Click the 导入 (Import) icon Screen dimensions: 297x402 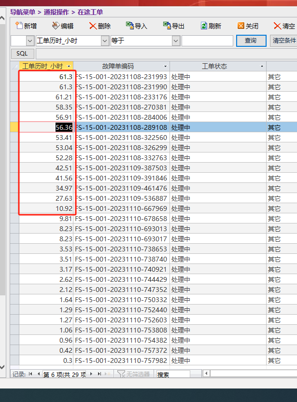pos(130,26)
